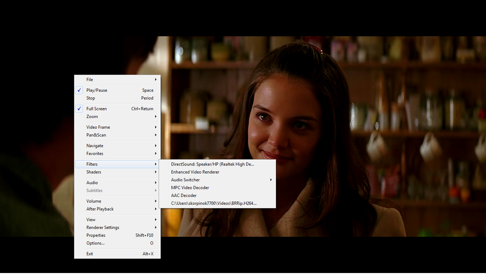This screenshot has width=486, height=278.
Task: Click the arrow next to Volume
Action: [x=156, y=201]
